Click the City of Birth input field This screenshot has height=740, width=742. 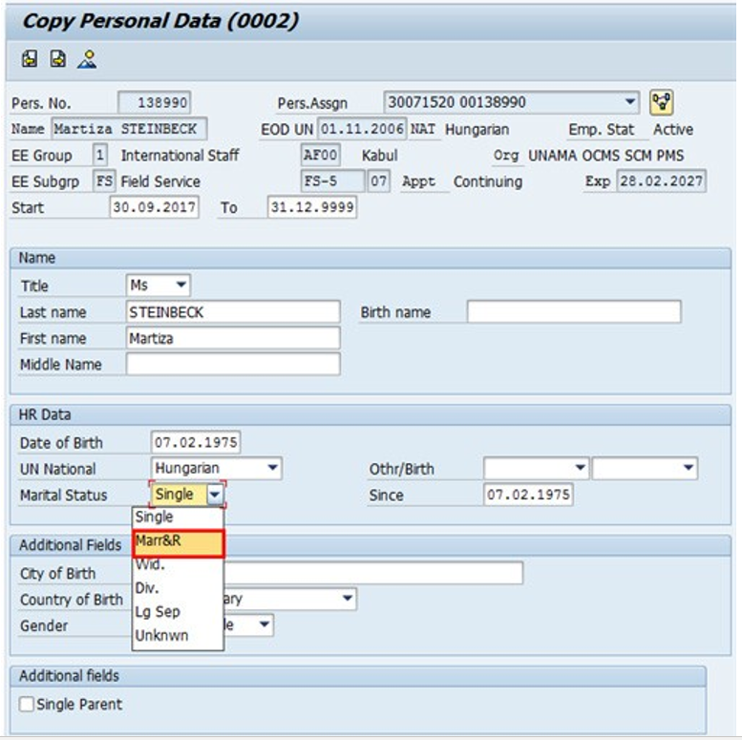click(x=372, y=573)
